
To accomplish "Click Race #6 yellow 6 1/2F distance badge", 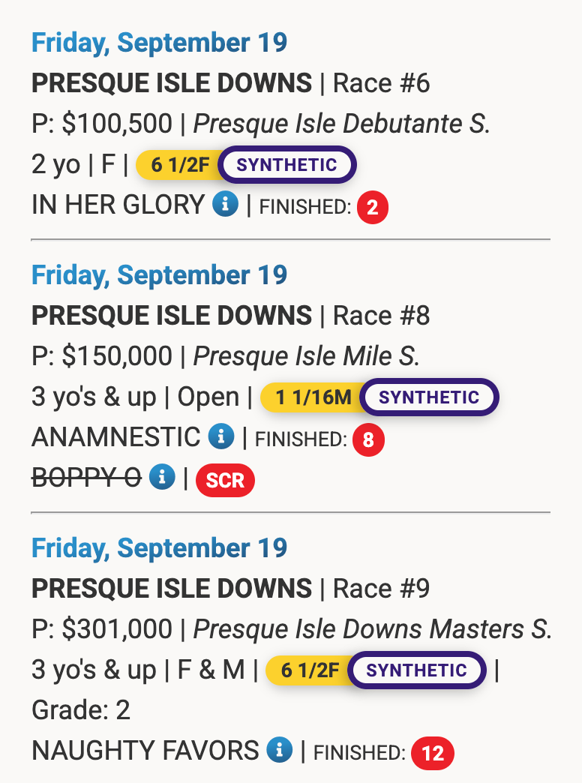I will (x=180, y=165).
